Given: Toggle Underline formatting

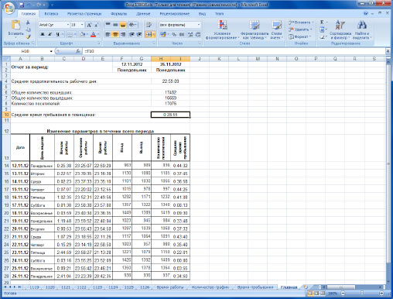Looking at the screenshot, I should pos(57,34).
